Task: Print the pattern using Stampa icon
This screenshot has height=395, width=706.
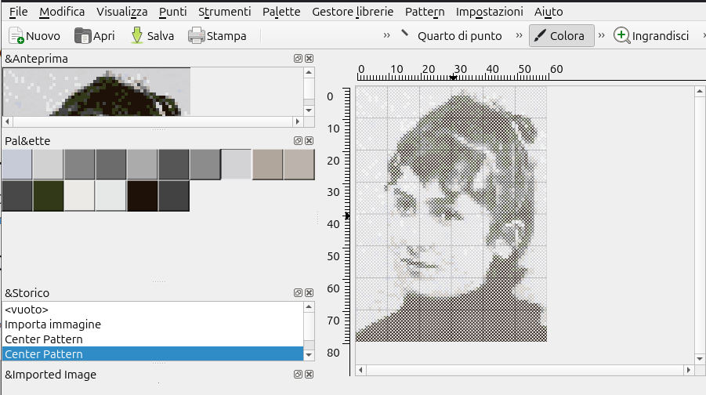Action: (x=196, y=35)
